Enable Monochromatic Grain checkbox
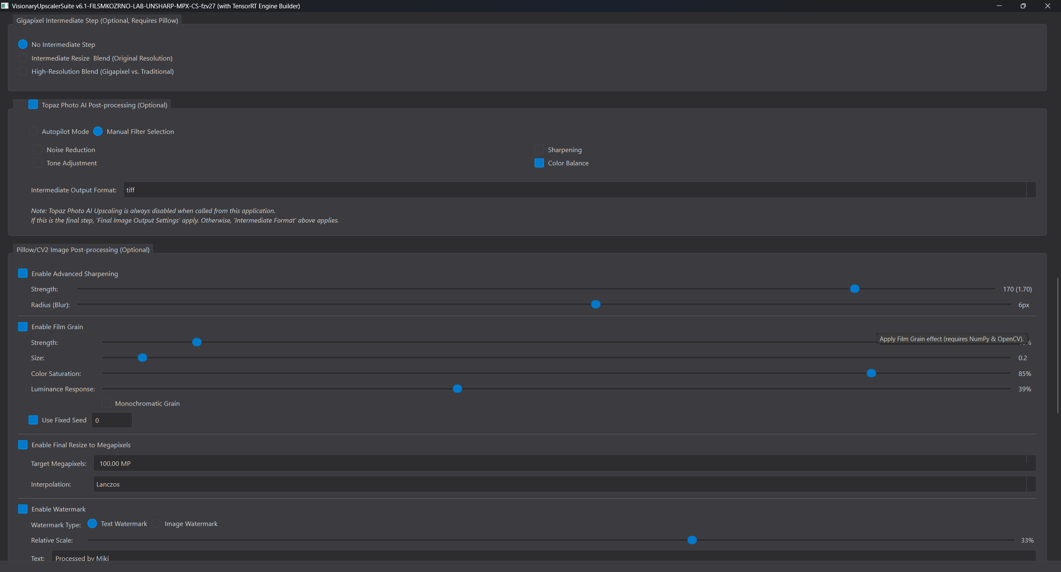 point(107,403)
